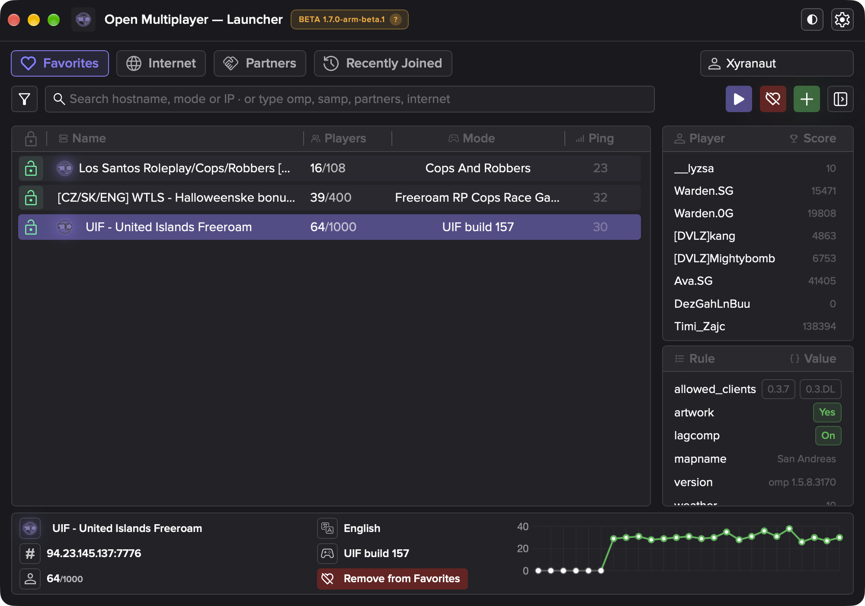Open launcher settings gear
Viewport: 865px width, 606px height.
click(x=842, y=19)
